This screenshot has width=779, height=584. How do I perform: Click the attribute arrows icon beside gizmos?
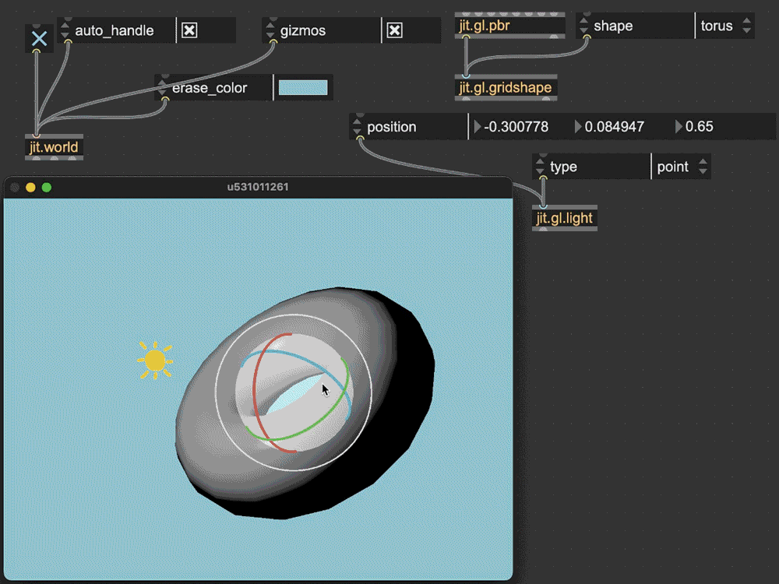pyautogui.click(x=271, y=30)
